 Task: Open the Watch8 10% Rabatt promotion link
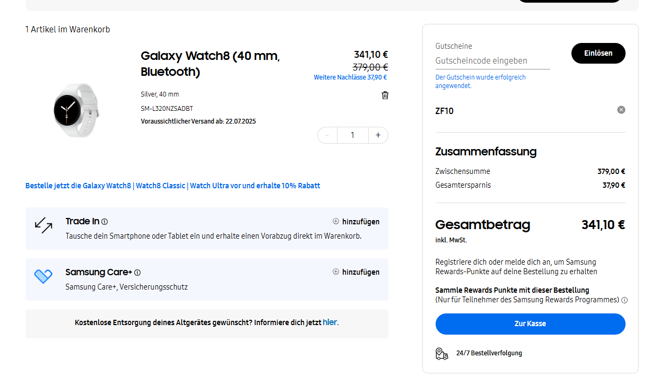click(172, 186)
